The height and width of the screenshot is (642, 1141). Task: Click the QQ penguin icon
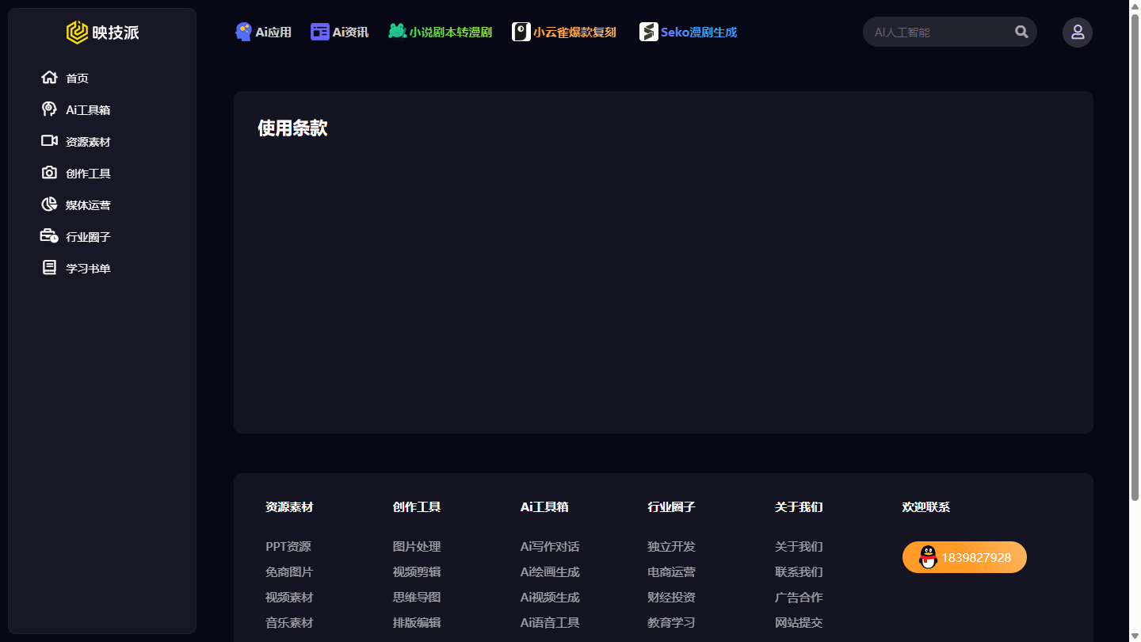pos(928,557)
